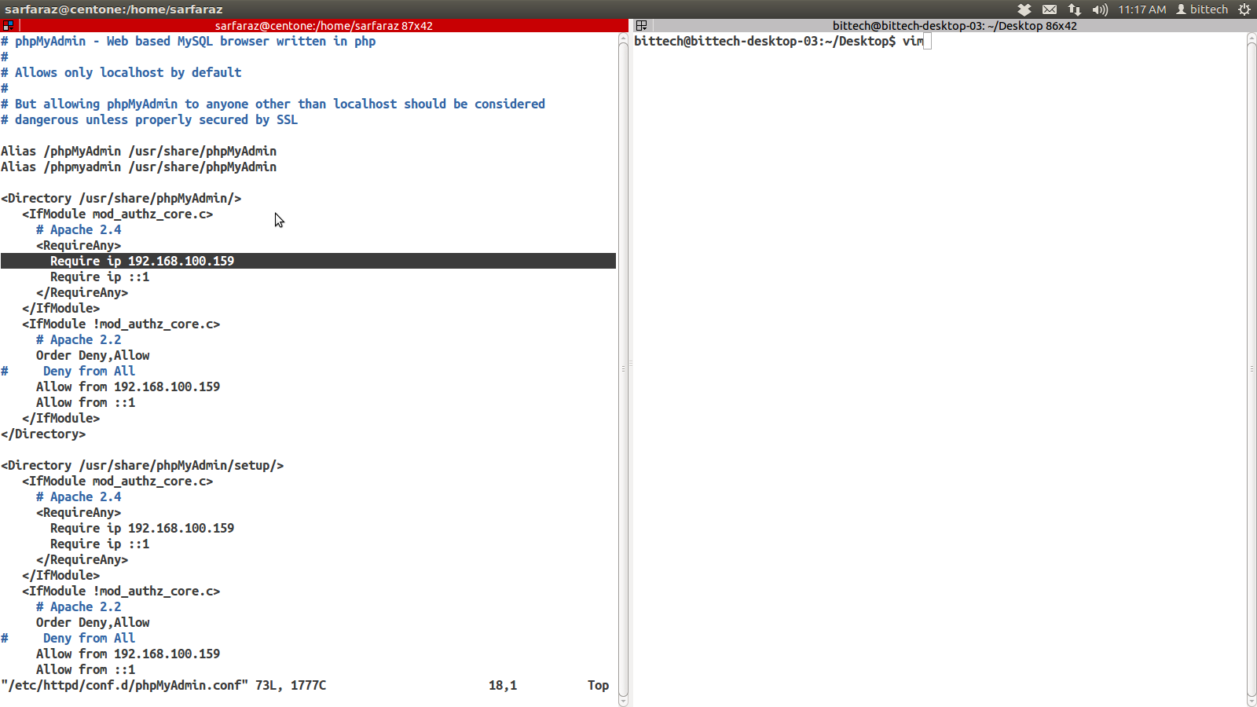
Task: Open the messaging menu envelope icon
Action: 1049,9
